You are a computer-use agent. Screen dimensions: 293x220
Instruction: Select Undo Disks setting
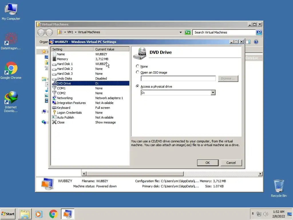[90, 78]
